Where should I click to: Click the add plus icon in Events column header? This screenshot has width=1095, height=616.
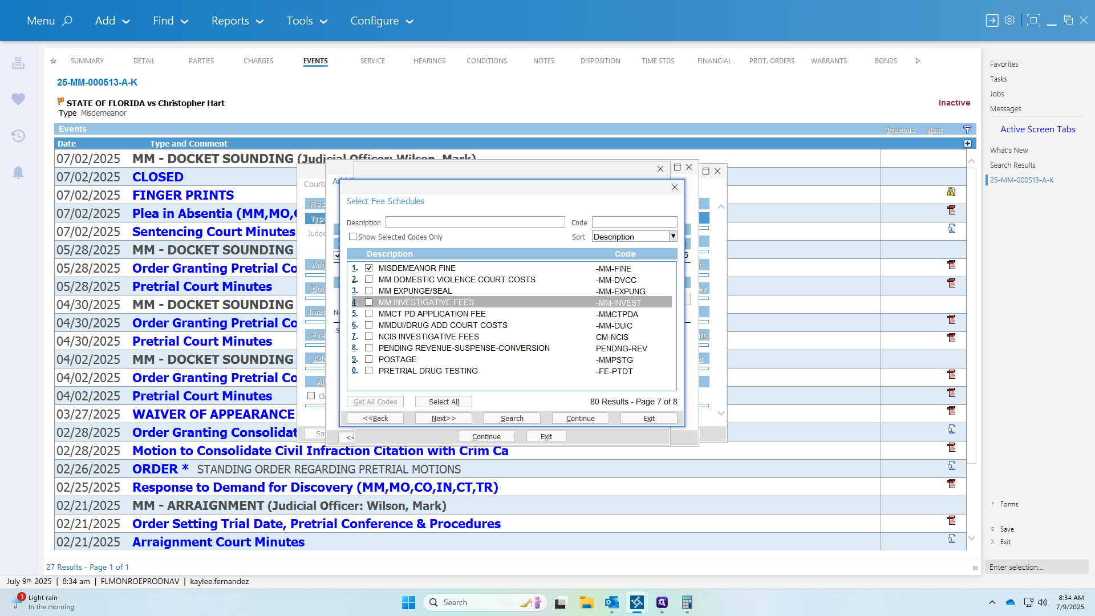pyautogui.click(x=967, y=144)
